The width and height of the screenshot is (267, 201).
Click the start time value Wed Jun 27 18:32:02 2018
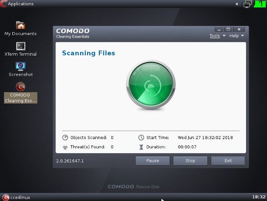[205, 137]
